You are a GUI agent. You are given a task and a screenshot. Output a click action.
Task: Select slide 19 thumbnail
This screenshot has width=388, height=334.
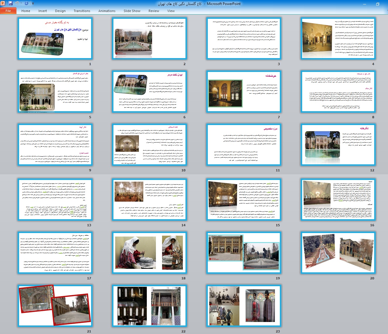point(244,253)
